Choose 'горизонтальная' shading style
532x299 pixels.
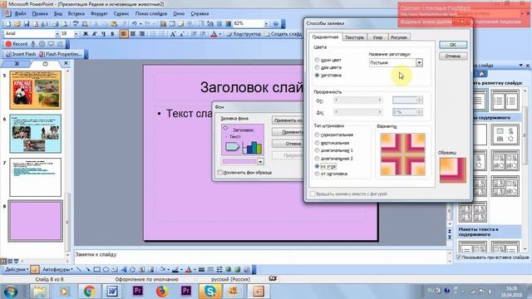click(317, 135)
